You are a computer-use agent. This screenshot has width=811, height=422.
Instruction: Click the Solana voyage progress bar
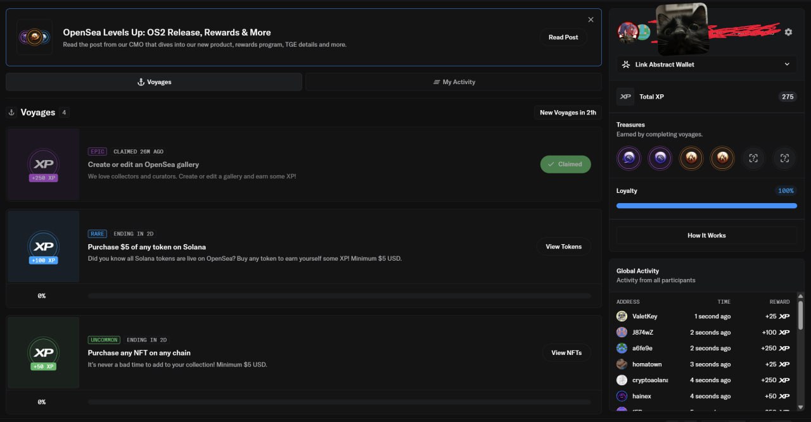(x=339, y=295)
